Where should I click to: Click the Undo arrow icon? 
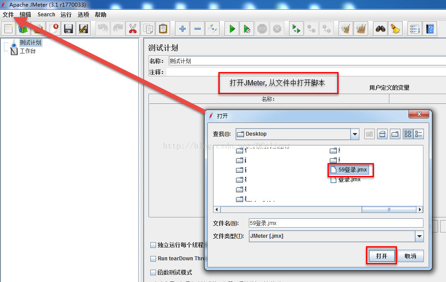[103, 29]
